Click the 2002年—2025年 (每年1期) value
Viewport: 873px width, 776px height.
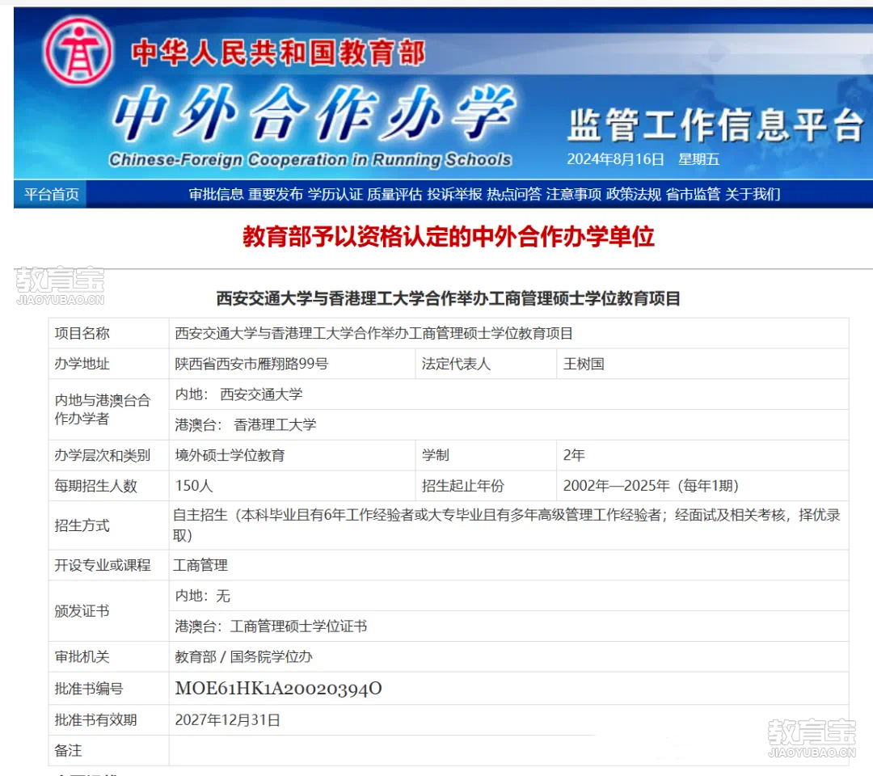pyautogui.click(x=651, y=486)
